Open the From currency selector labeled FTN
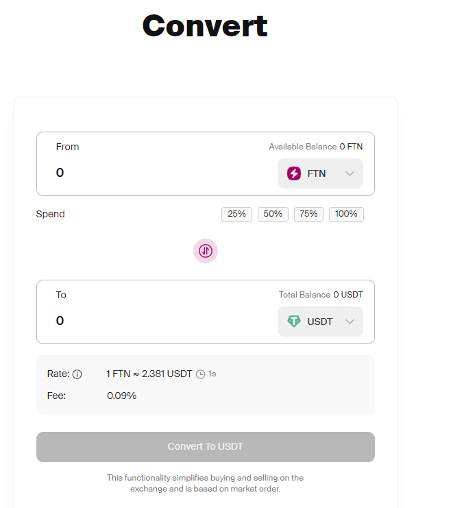This screenshot has height=508, width=451. tap(320, 173)
